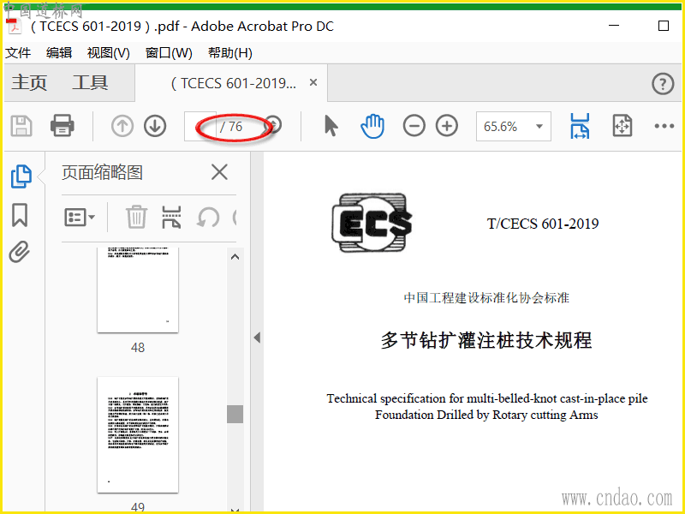Select the page 48 thumbnail
This screenshot has height=514, width=685.
point(138,290)
